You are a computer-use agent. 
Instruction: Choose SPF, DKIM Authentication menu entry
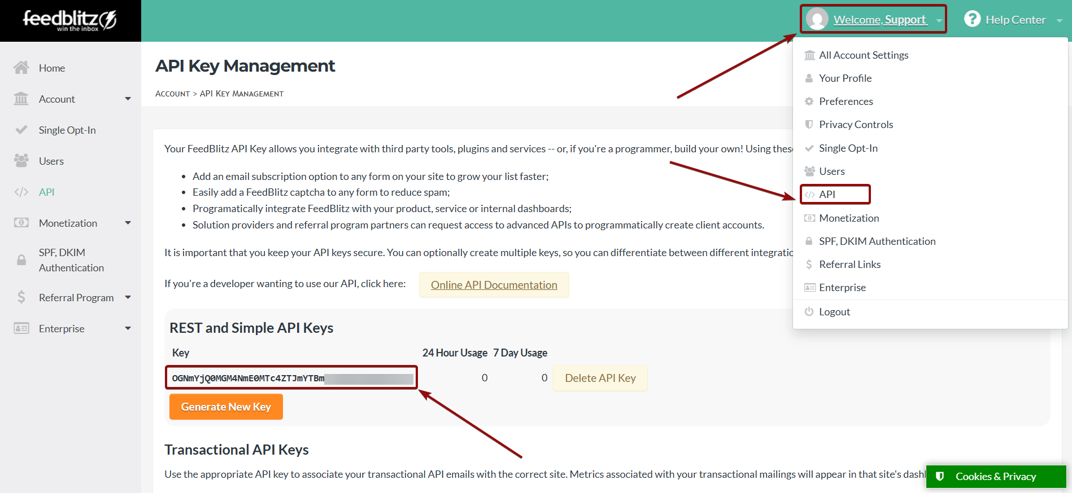click(x=877, y=241)
